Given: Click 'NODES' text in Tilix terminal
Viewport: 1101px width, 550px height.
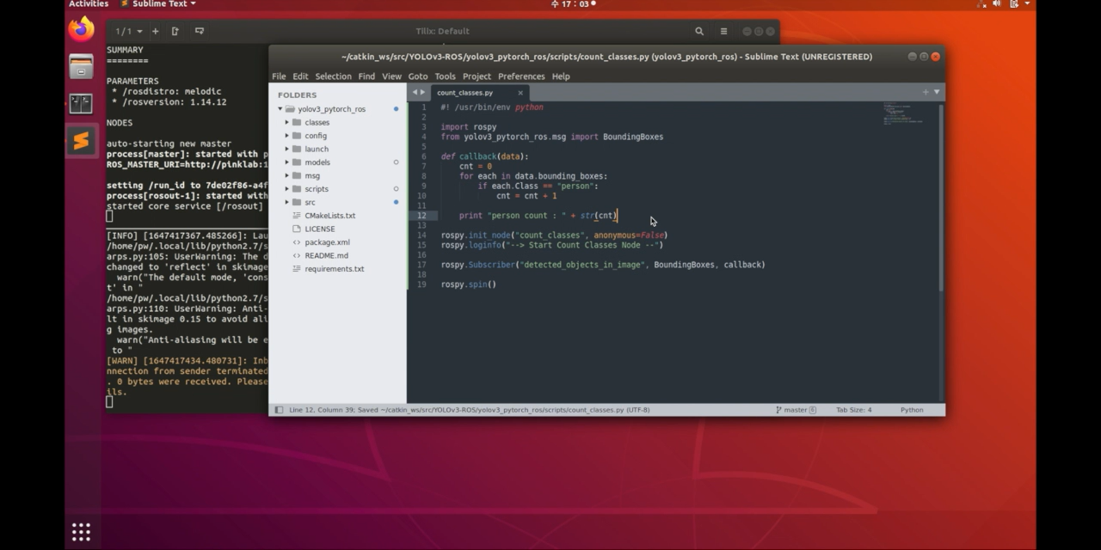Looking at the screenshot, I should pyautogui.click(x=120, y=123).
